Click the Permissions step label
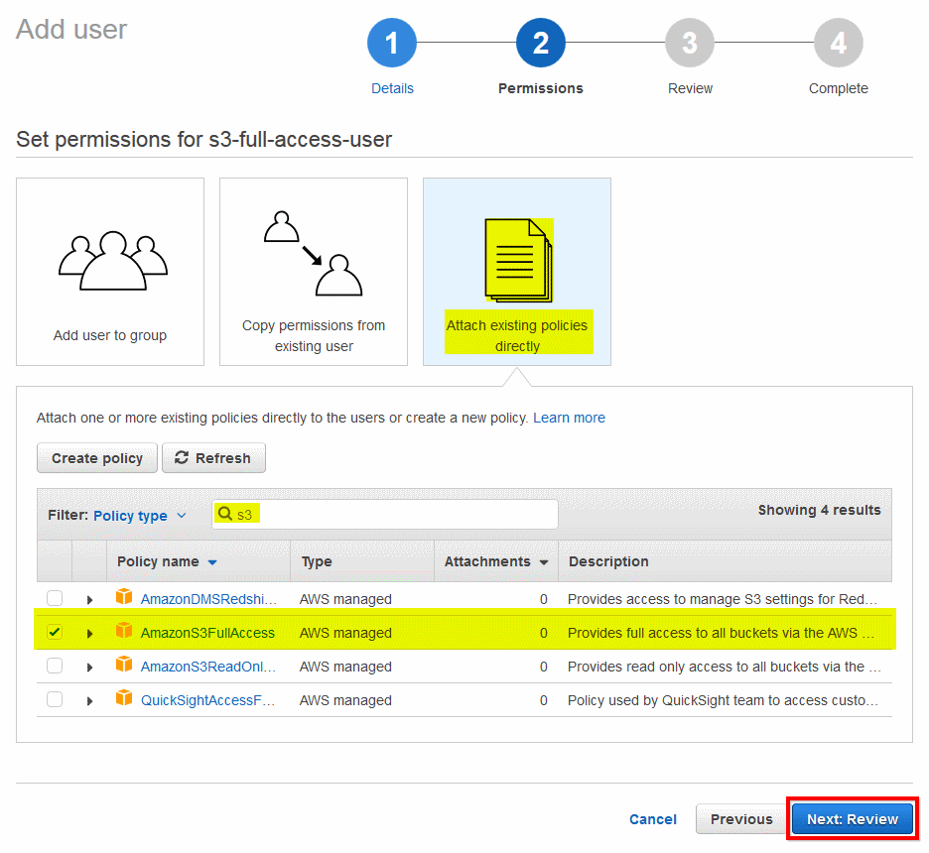This screenshot has height=853, width=929. pyautogui.click(x=540, y=88)
